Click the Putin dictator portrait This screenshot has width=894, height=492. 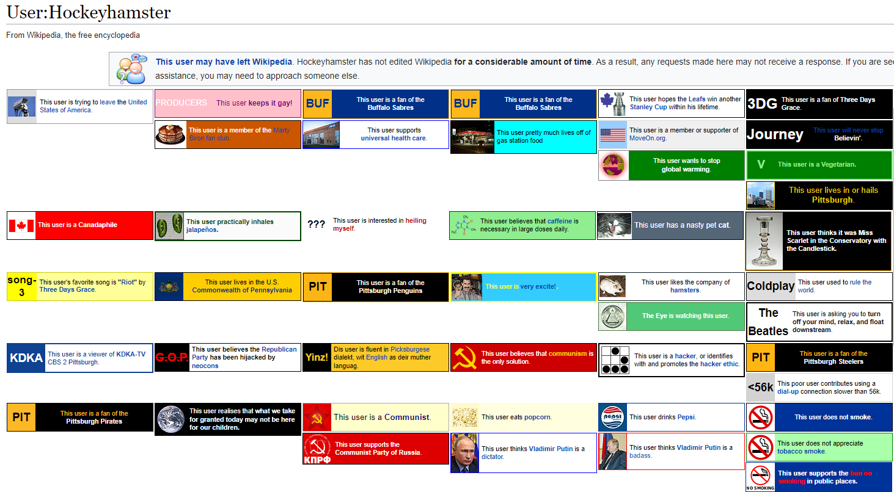tap(465, 452)
